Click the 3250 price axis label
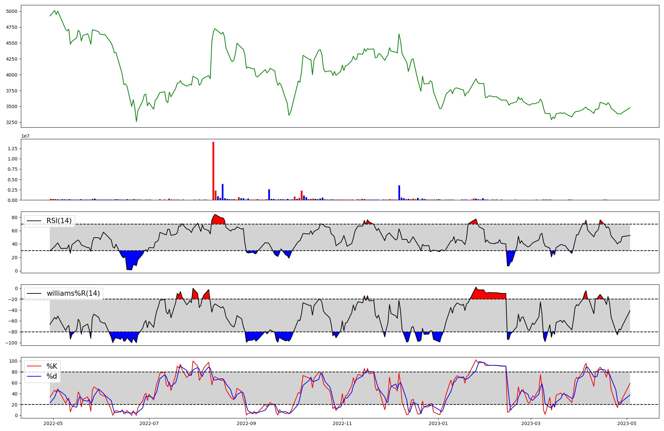Screen dimensions: 664x431 (12, 122)
